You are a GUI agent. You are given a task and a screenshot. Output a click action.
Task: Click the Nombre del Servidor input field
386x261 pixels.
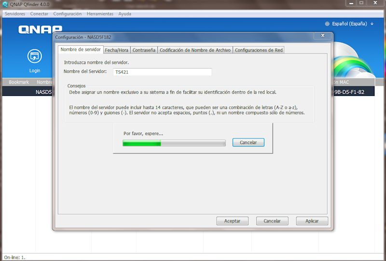(x=162, y=72)
